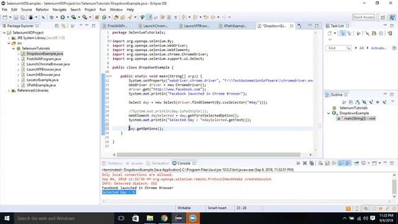Click the Terminate icon in Console
The image size is (398, 224).
point(298,163)
